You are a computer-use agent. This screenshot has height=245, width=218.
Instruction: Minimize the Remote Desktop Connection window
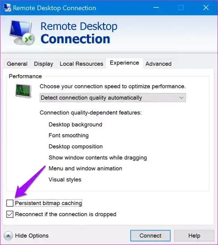pos(156,7)
